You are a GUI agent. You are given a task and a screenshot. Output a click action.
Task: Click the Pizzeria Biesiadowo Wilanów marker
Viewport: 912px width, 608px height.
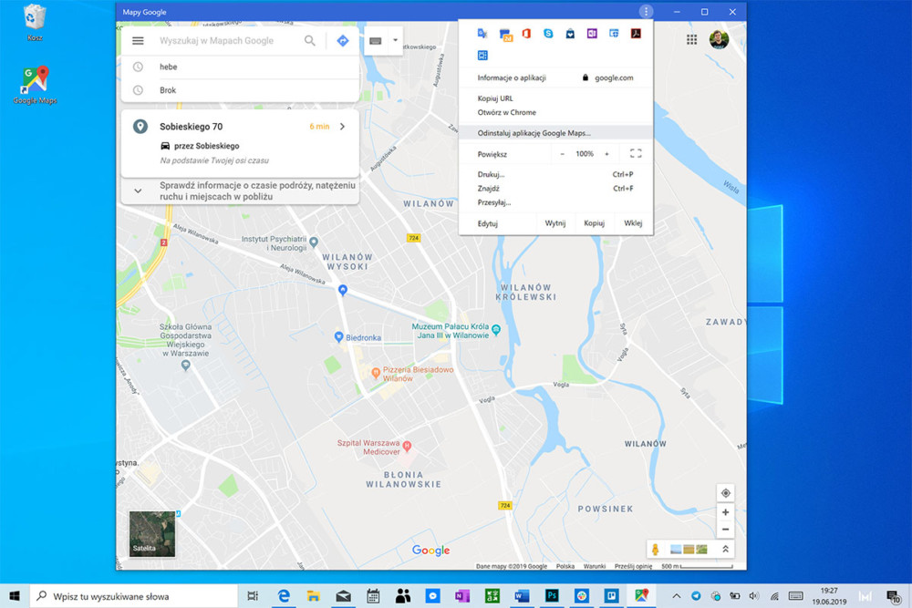point(376,373)
